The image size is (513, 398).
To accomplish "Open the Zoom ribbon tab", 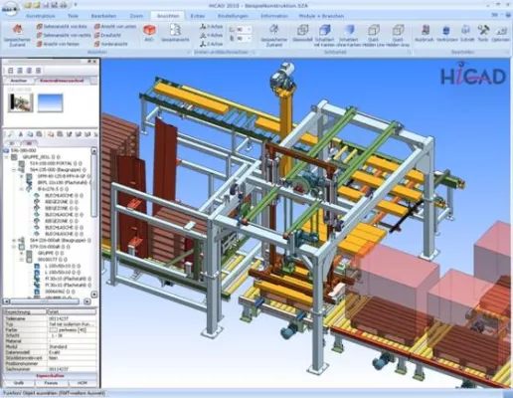I will pyautogui.click(x=136, y=16).
